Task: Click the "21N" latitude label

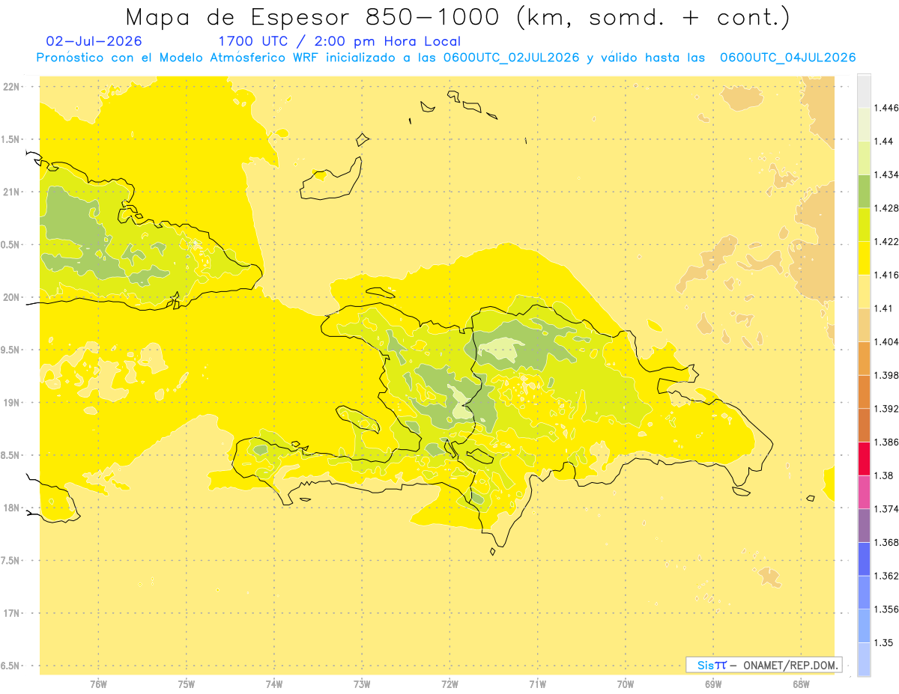Action: [11, 192]
